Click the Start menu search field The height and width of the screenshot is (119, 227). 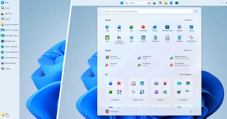[147, 11]
